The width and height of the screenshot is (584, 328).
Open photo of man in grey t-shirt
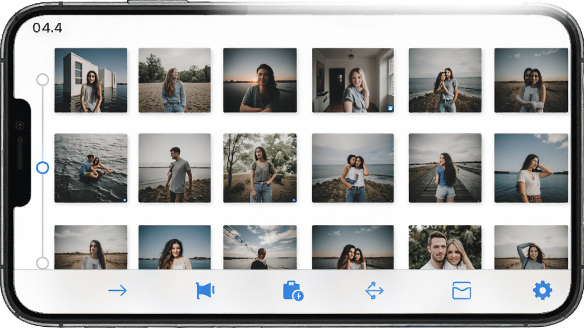click(175, 168)
